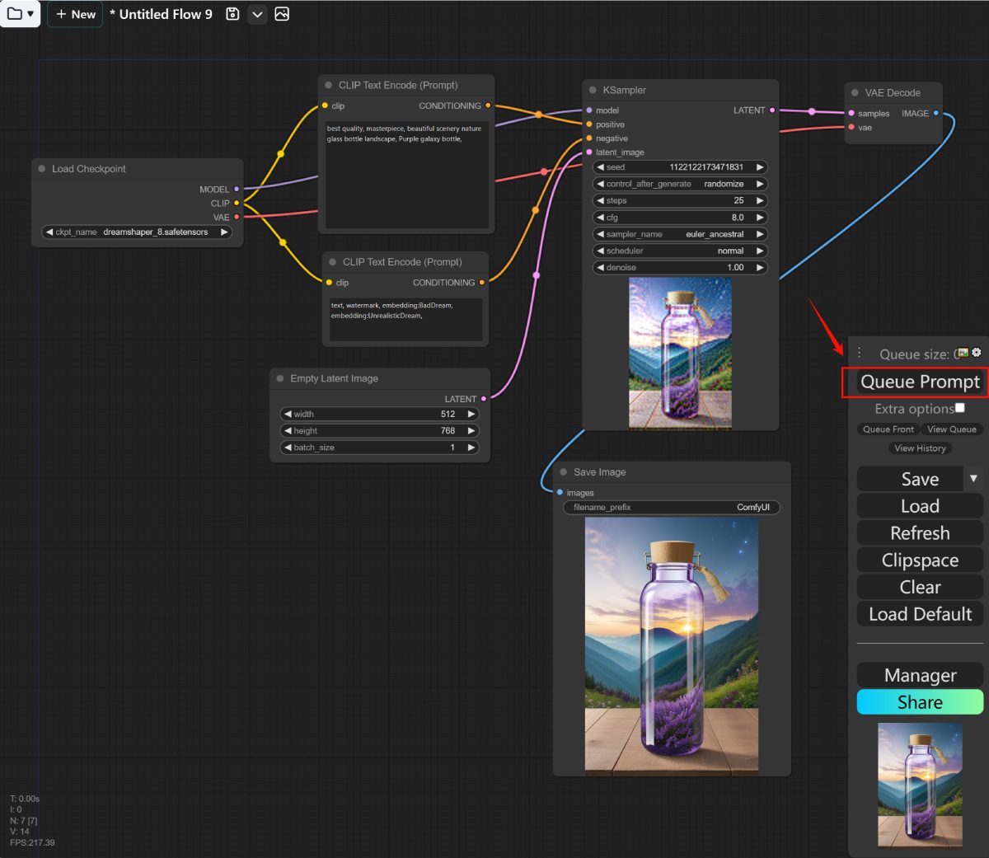Open the Save button dropdown arrow
The width and height of the screenshot is (989, 858).
click(973, 479)
